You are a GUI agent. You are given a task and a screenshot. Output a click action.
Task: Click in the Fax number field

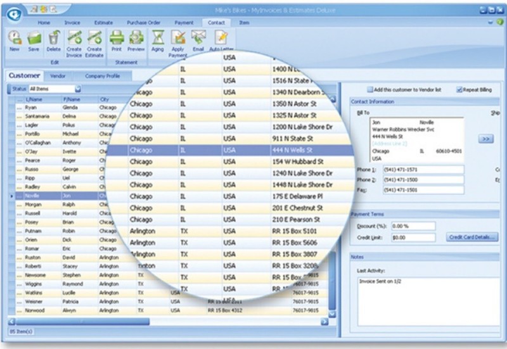pyautogui.click(x=423, y=190)
